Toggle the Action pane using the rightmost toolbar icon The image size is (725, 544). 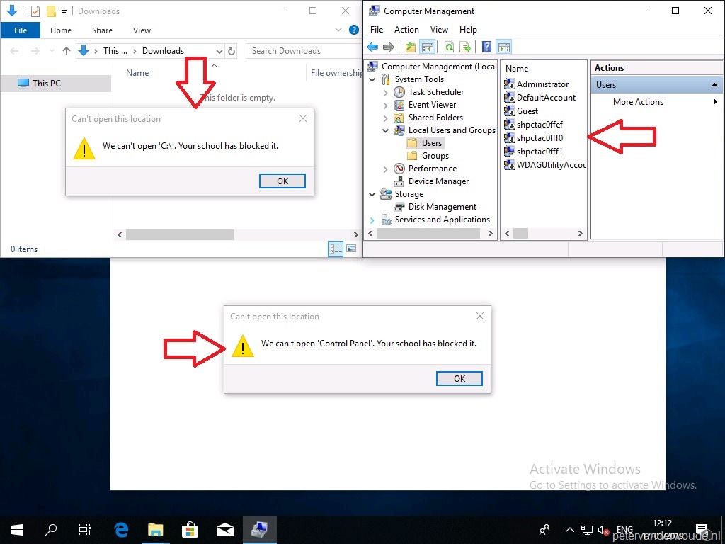pos(503,47)
